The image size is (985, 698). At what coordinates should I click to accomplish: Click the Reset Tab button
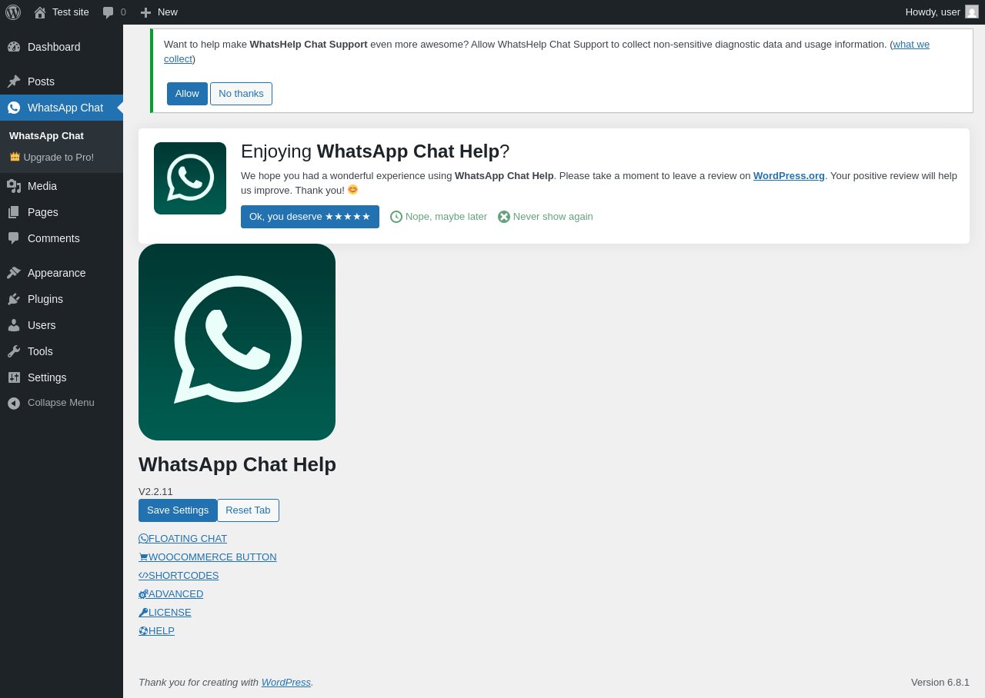(x=248, y=510)
